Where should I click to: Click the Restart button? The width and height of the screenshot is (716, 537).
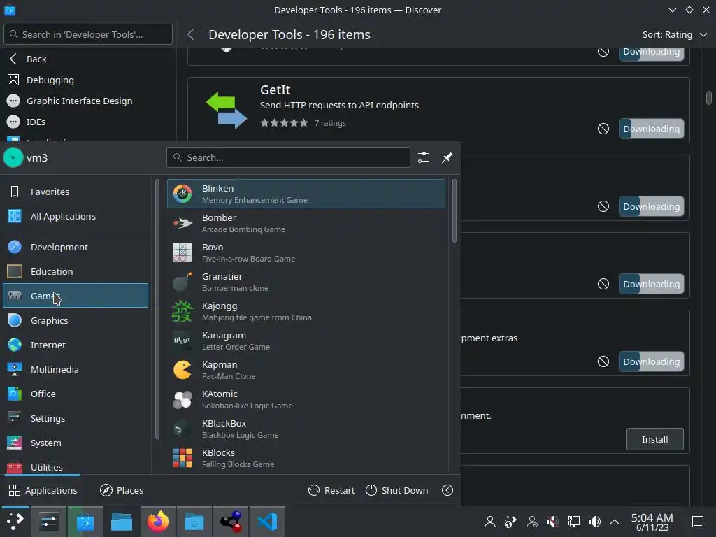coord(331,490)
